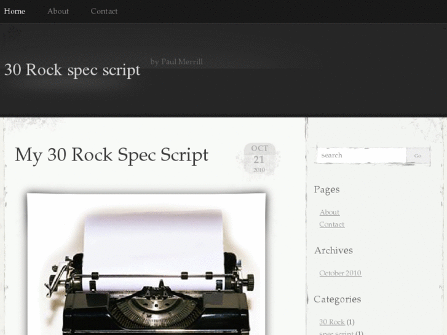Open the About link under Pages

(x=330, y=213)
